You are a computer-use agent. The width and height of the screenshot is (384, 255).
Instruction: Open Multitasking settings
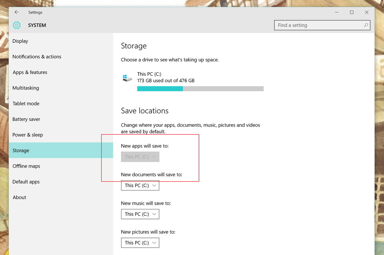coord(26,88)
